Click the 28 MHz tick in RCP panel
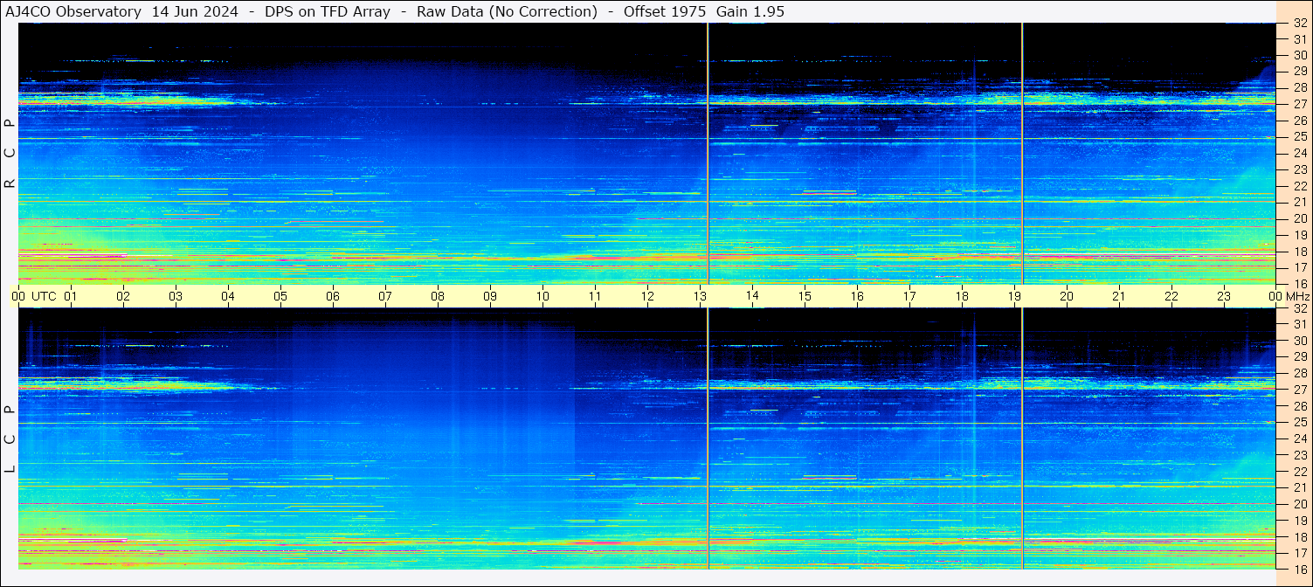 pos(1299,87)
